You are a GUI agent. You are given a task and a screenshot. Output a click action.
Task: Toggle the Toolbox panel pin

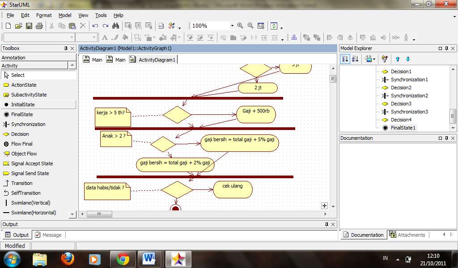66,48
